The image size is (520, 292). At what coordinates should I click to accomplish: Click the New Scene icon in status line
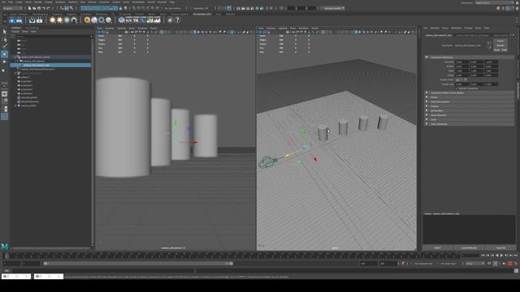coord(29,8)
